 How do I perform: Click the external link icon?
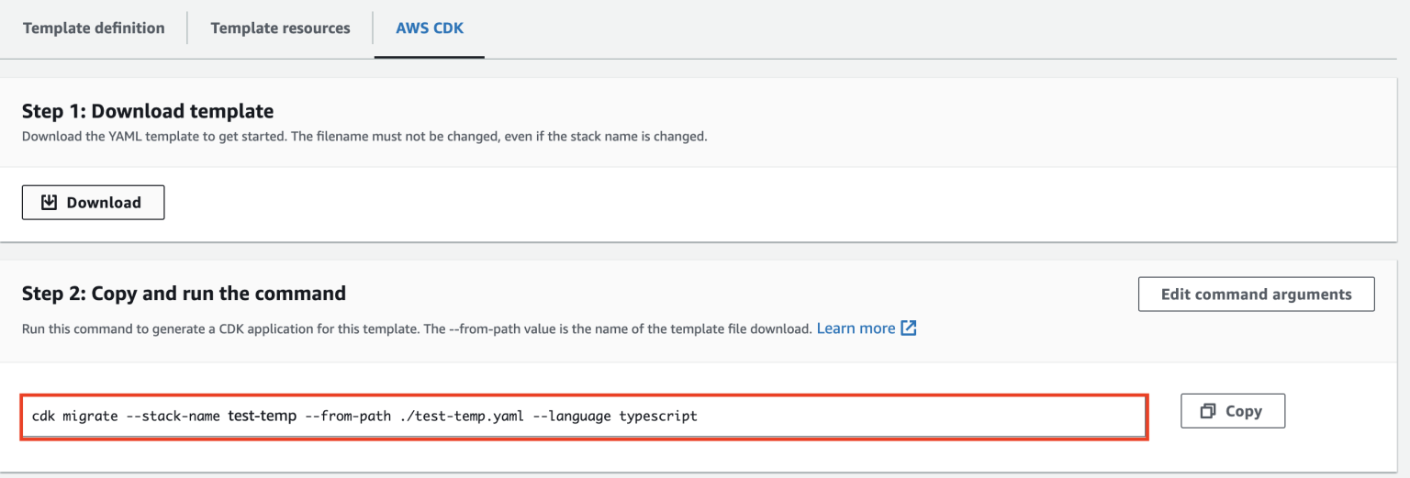click(909, 328)
